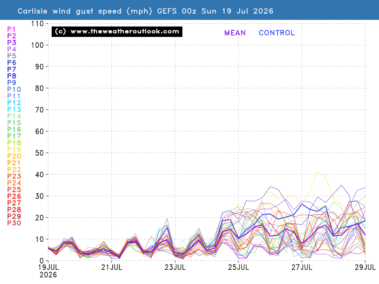Image resolution: width=379 pixels, height=284 pixels.
Task: Click the 90 y-axis value
Action: (x=39, y=67)
